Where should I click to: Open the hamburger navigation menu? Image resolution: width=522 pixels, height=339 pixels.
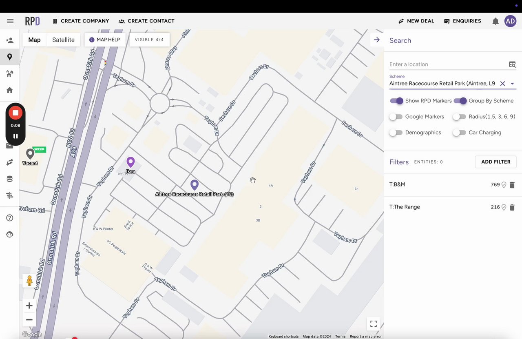click(x=10, y=21)
